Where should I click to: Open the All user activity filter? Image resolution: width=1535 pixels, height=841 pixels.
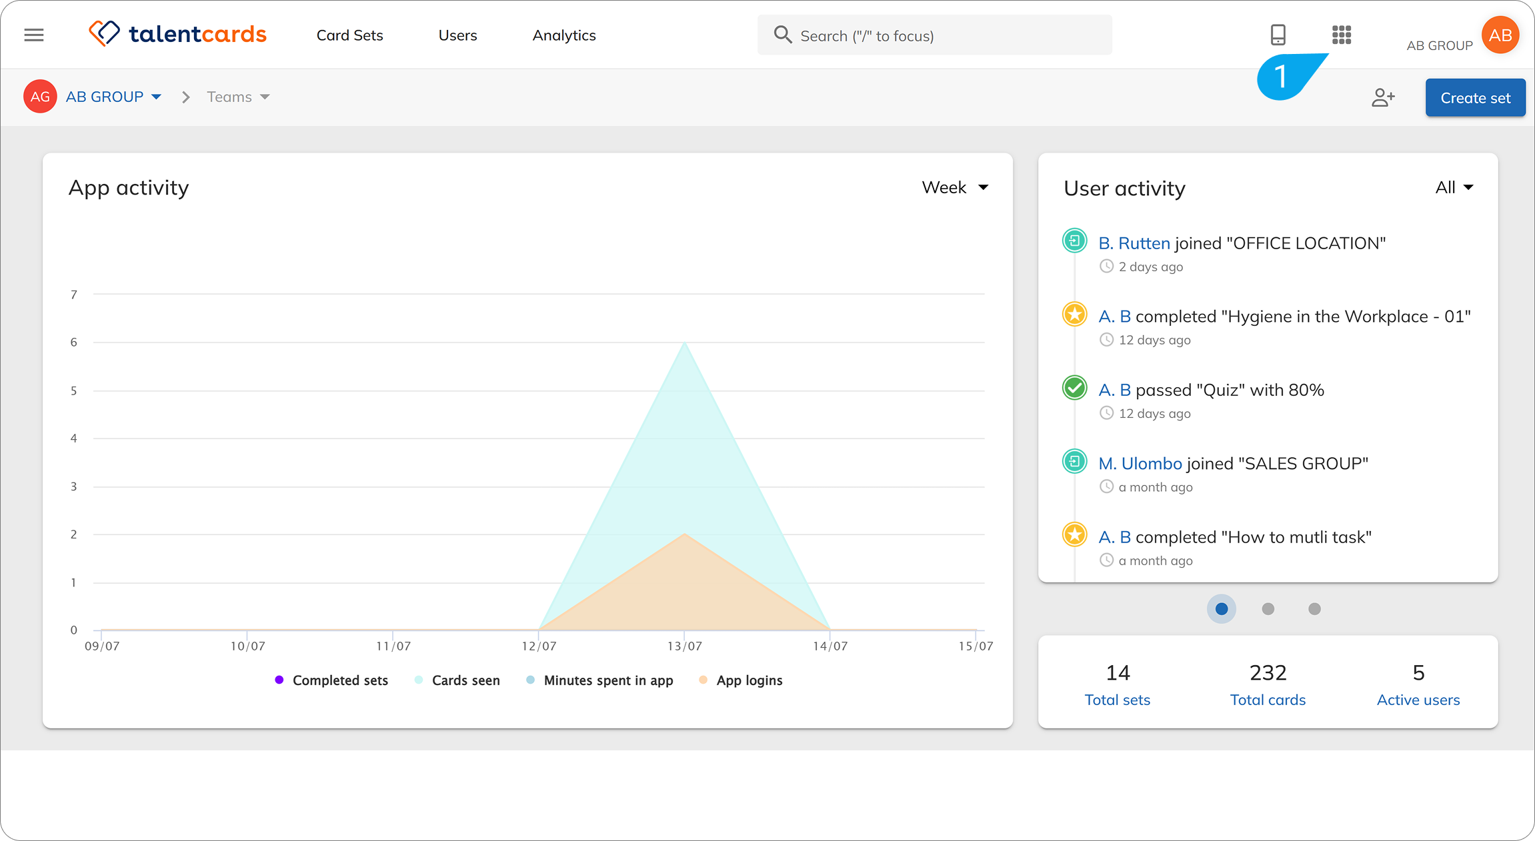click(1454, 187)
